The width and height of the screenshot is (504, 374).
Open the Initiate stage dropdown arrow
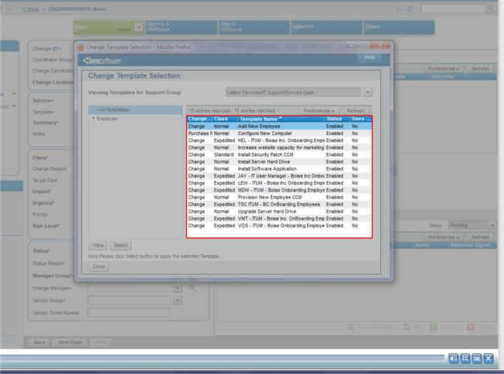click(x=139, y=28)
